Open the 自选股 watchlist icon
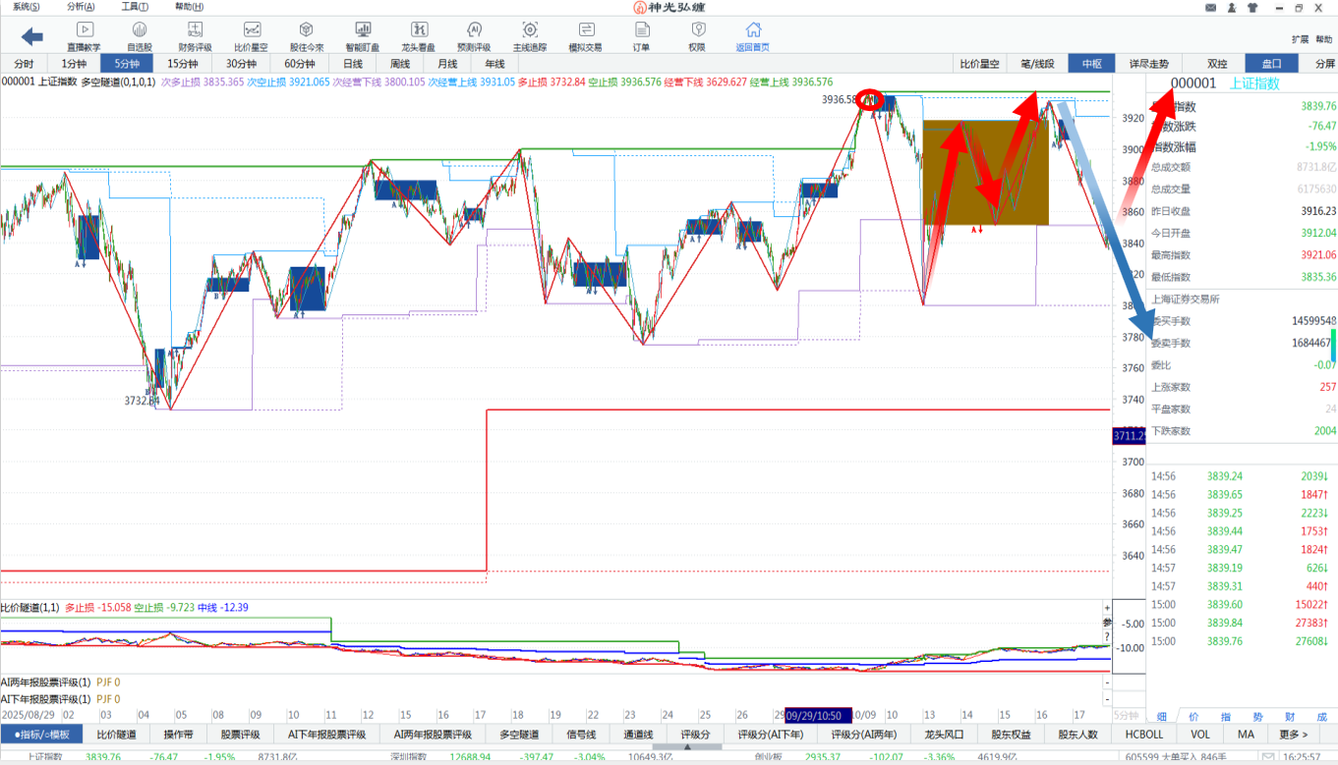Viewport: 1338px width, 765px height. [x=139, y=36]
